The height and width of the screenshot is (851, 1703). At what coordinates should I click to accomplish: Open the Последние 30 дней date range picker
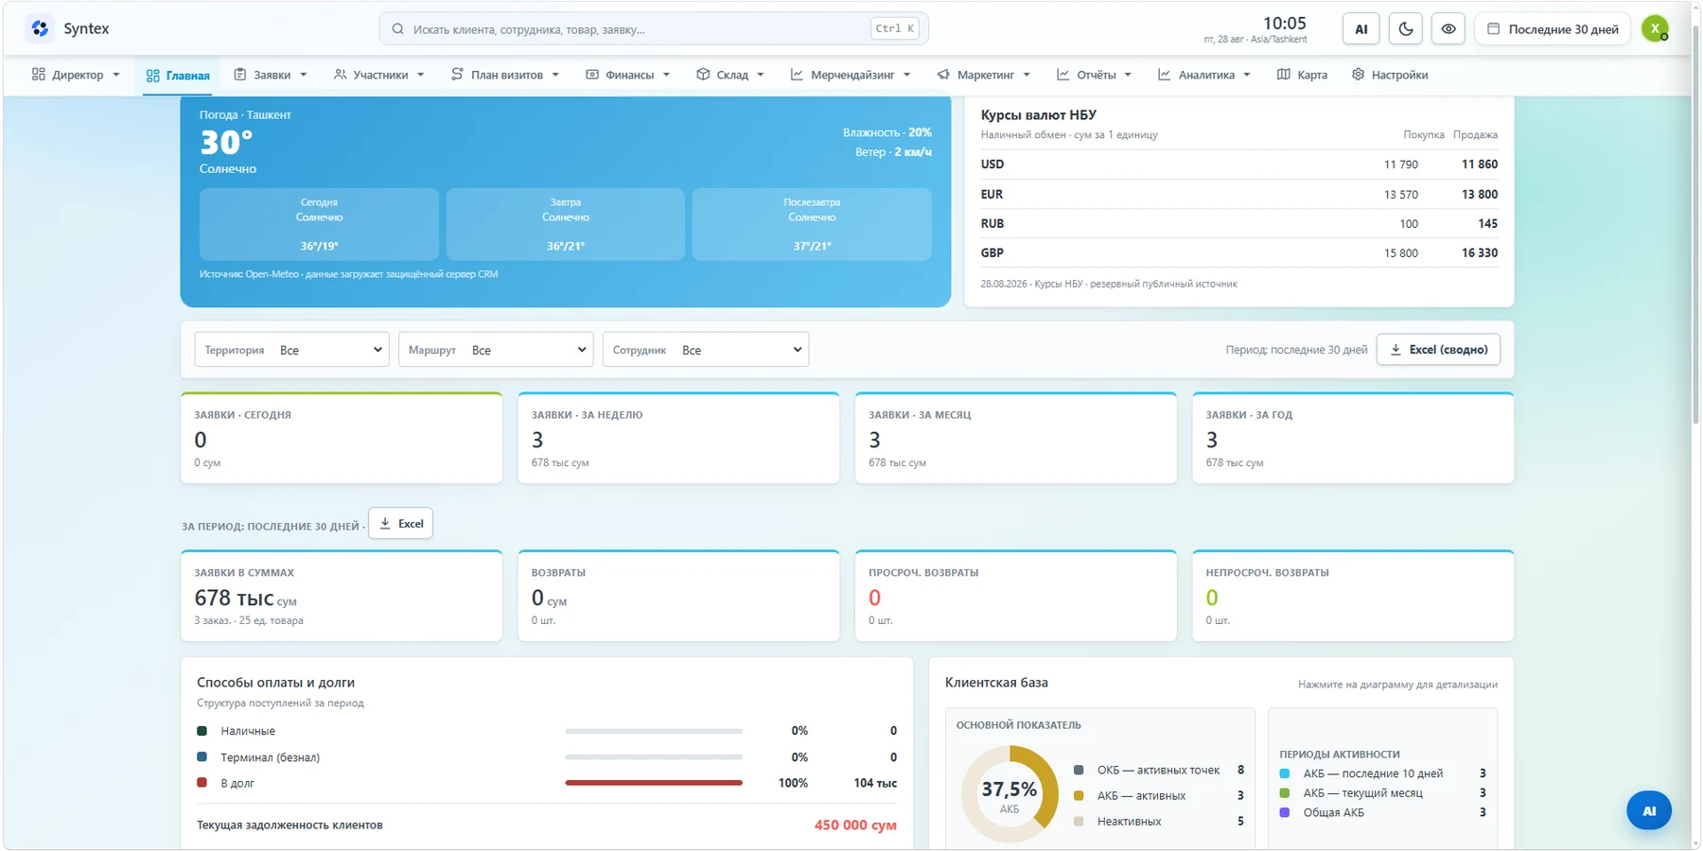pyautogui.click(x=1553, y=28)
